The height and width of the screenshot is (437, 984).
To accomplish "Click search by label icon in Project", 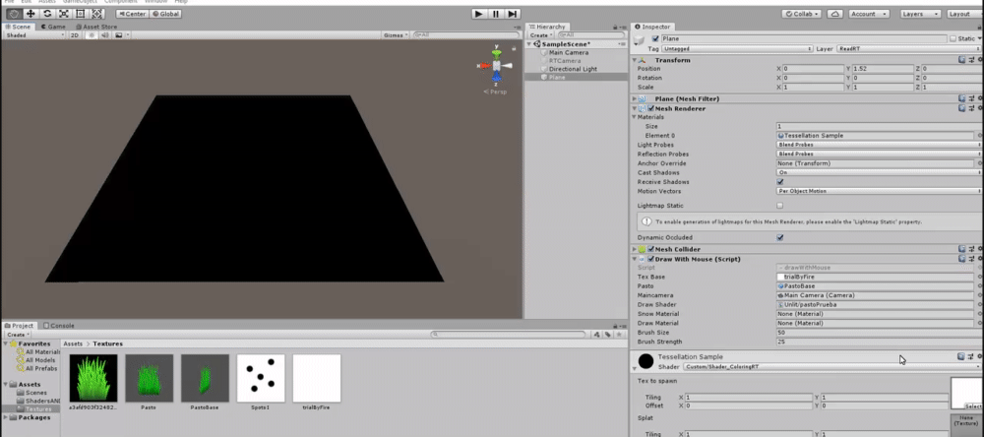I will 607,335.
